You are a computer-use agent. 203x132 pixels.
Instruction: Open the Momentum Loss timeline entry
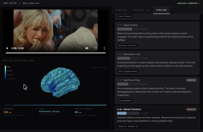coord(157,63)
